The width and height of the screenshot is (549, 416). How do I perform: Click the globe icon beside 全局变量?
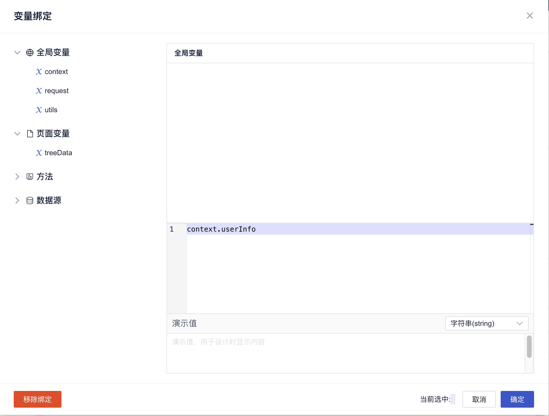pos(30,53)
